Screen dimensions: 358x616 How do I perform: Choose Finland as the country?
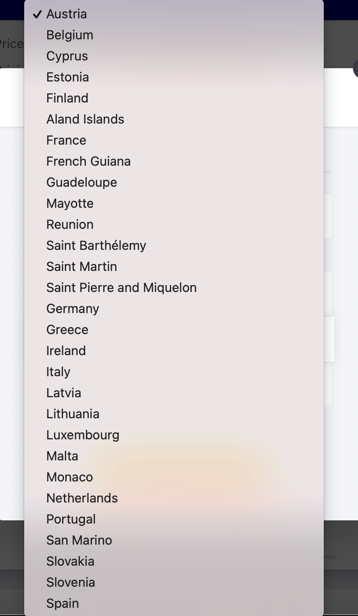(67, 98)
